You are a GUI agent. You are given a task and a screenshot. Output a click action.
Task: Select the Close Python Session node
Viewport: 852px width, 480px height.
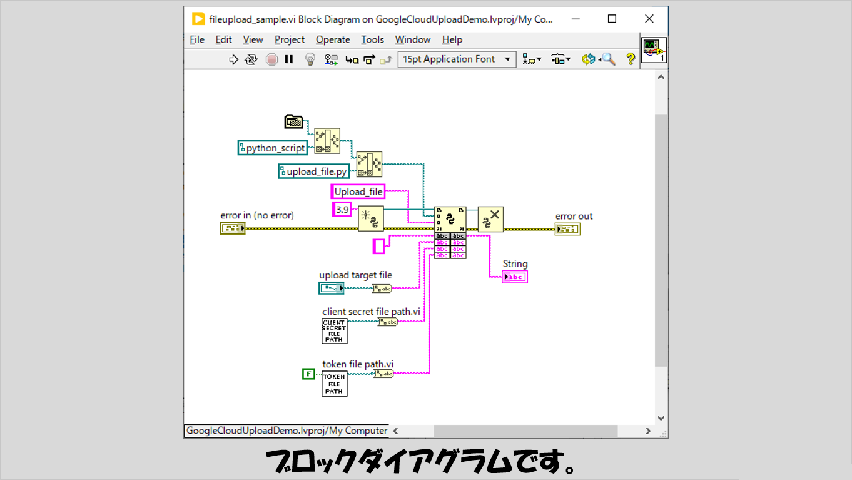click(x=490, y=219)
